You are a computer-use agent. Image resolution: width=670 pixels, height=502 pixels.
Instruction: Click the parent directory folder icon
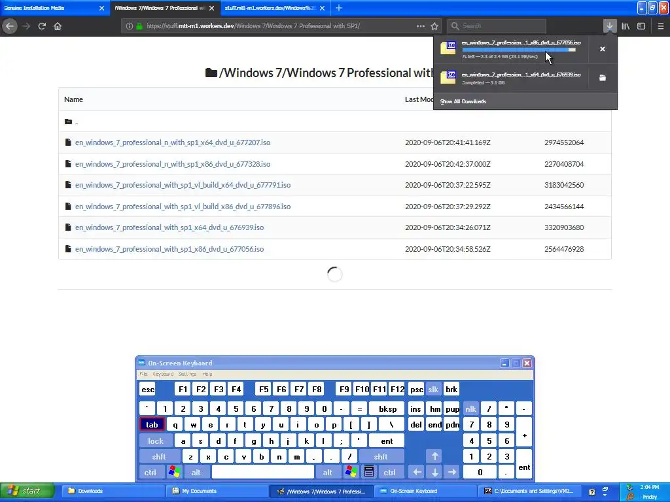pos(68,122)
